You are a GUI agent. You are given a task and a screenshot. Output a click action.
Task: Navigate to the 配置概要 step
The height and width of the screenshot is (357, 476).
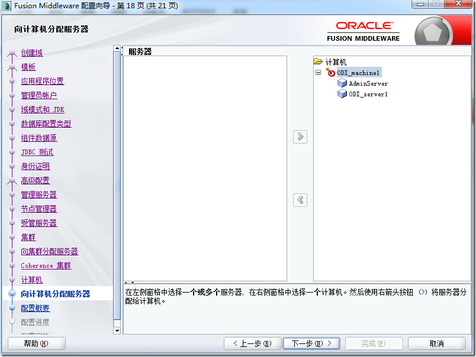tap(36, 308)
